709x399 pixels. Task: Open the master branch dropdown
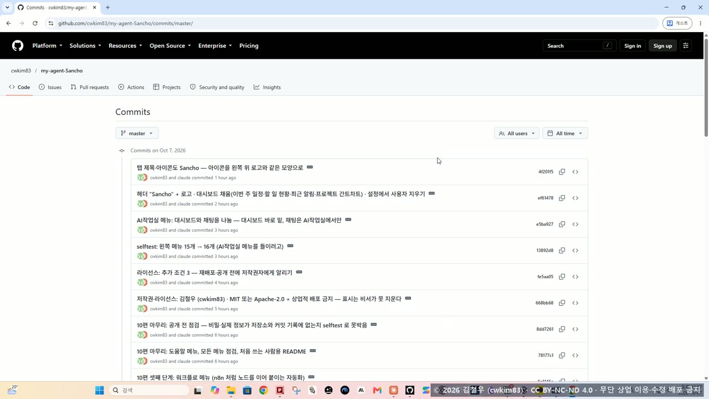[x=137, y=133]
